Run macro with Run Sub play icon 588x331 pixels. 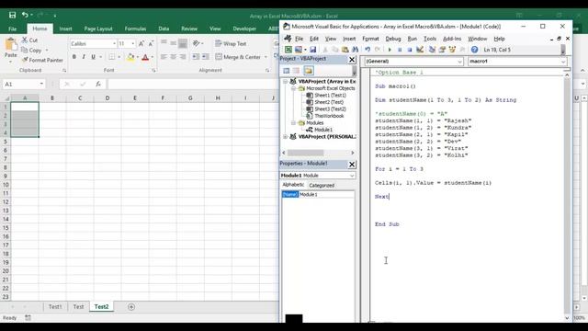click(x=390, y=50)
